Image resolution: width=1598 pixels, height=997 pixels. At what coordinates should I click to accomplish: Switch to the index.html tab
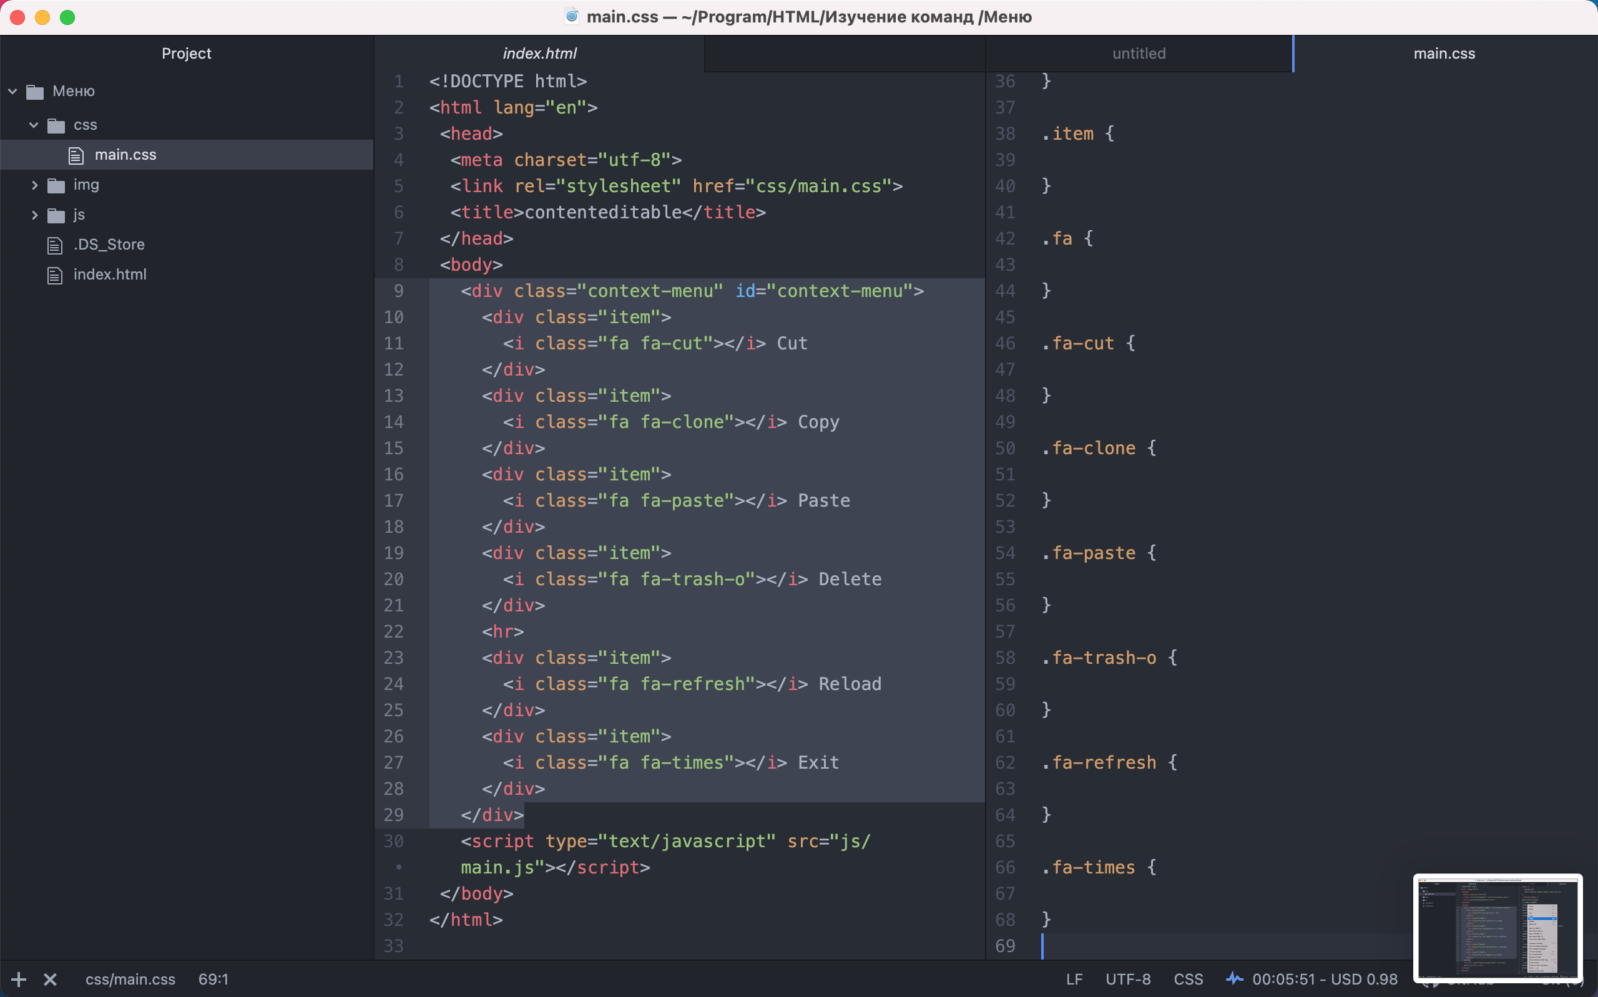point(539,54)
